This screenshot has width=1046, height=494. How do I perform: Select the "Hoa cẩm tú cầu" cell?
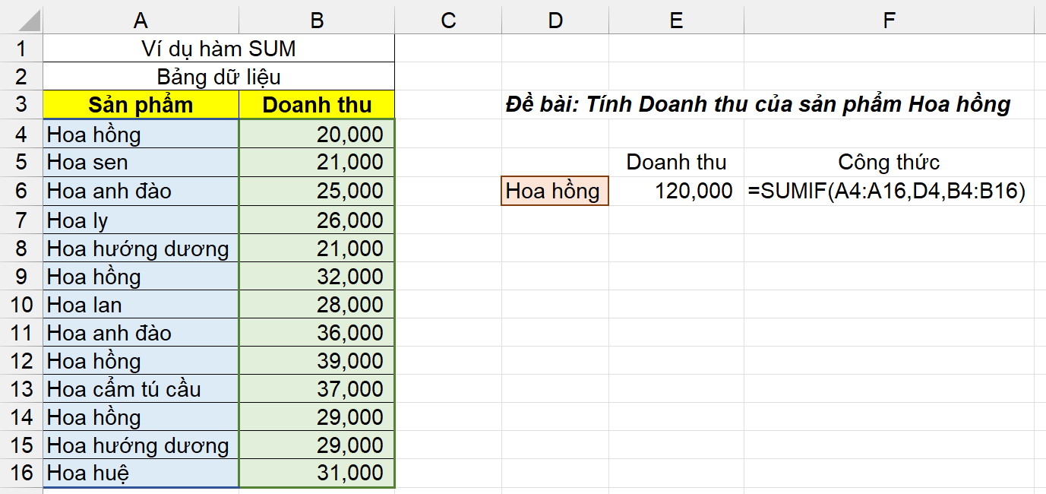(x=141, y=389)
